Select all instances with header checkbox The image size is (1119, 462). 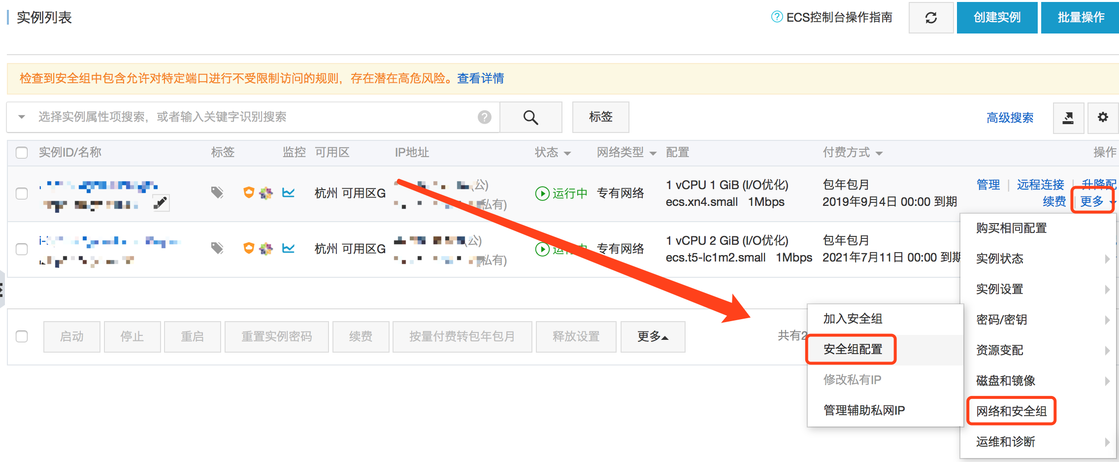[22, 153]
